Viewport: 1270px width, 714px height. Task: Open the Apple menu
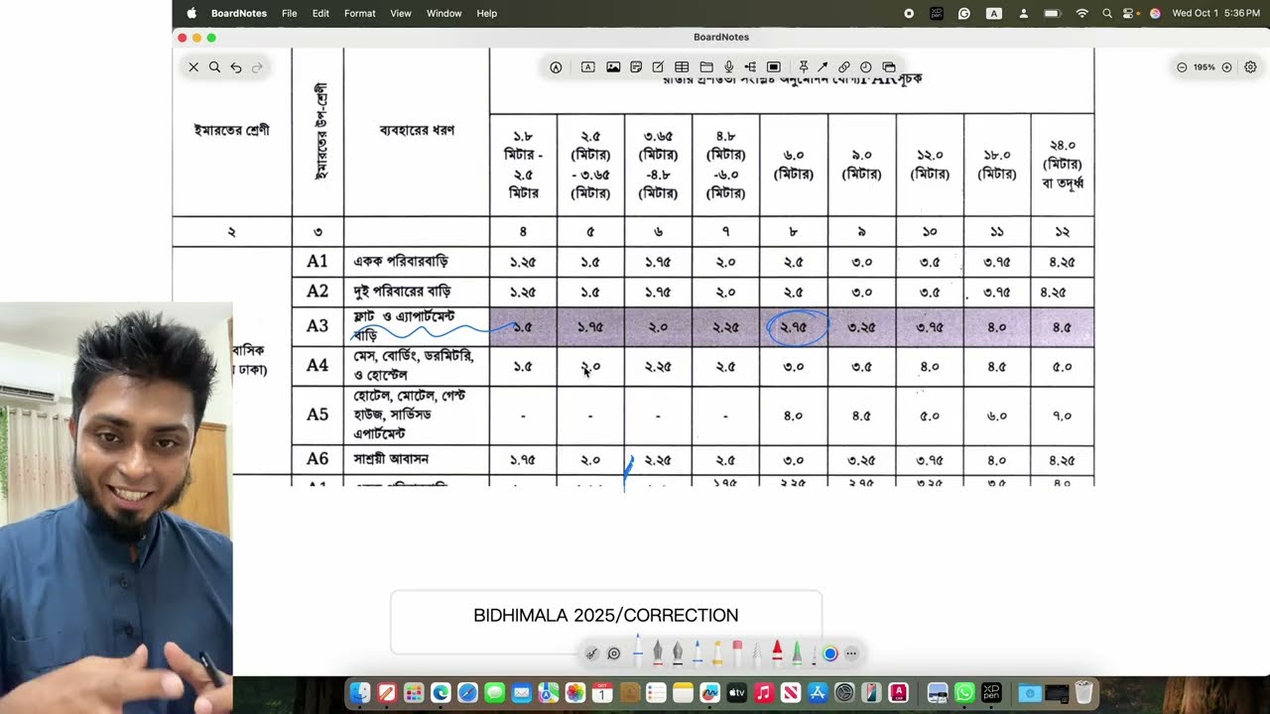coord(190,13)
